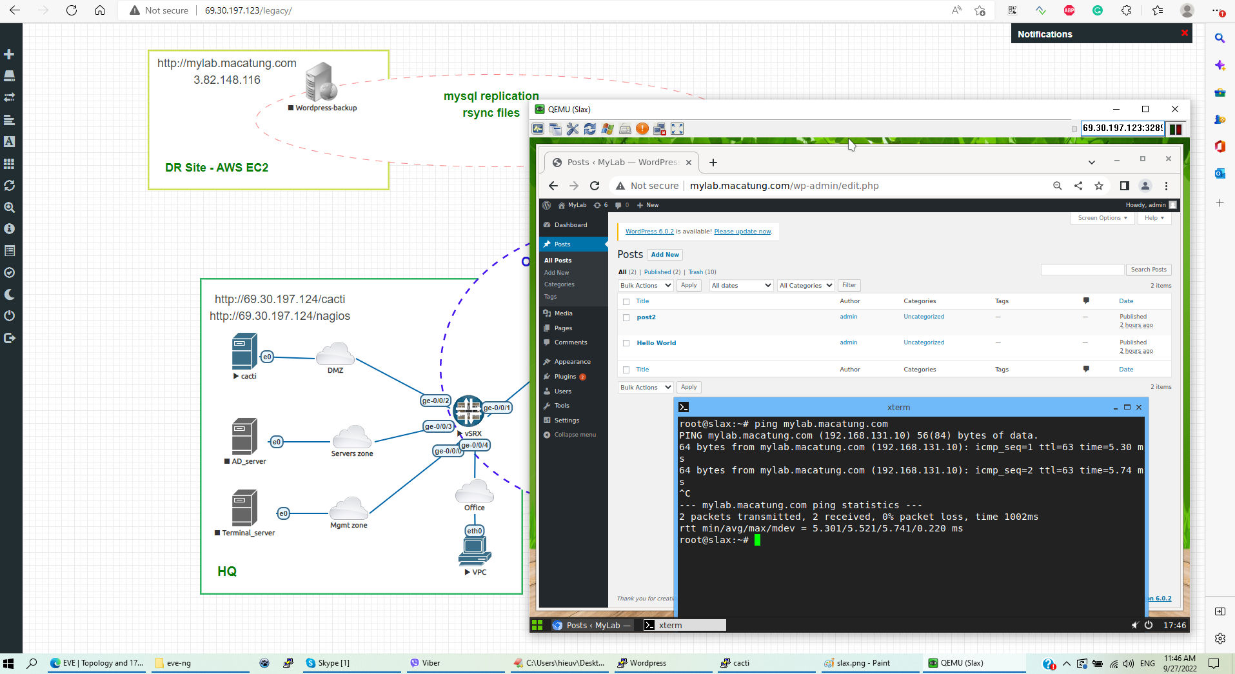Select Appearance in the WordPress admin menu
1235x674 pixels.
tap(572, 362)
